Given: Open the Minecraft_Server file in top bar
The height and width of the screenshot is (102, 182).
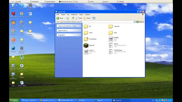Looking at the screenshot, I should 66,2.
